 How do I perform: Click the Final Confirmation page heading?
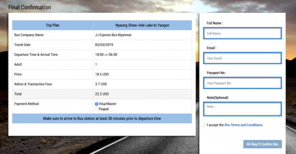[x=30, y=7]
